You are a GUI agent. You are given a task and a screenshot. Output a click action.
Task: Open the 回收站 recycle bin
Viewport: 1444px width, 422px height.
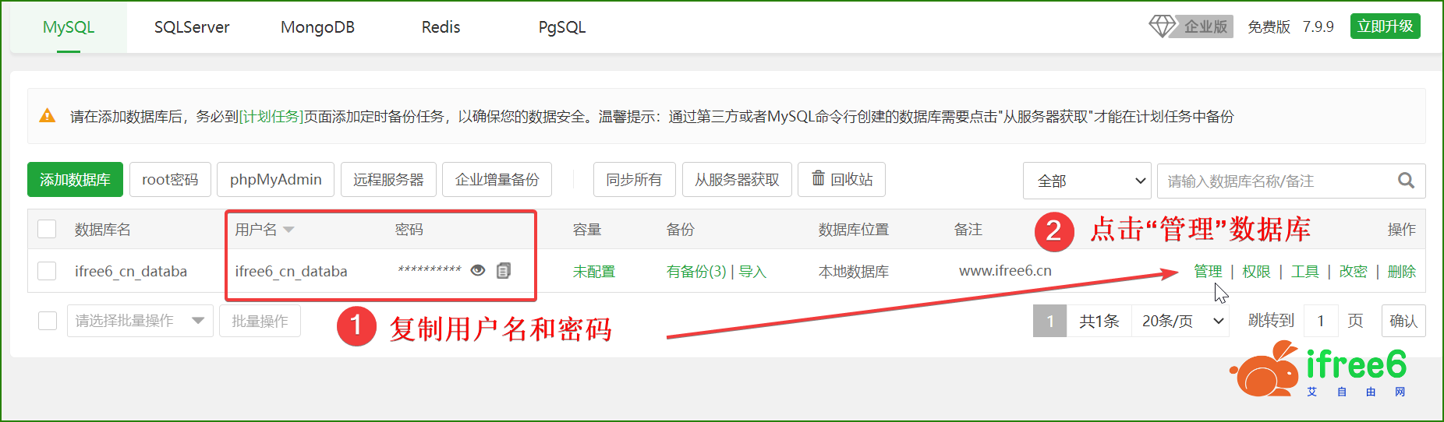pyautogui.click(x=841, y=180)
